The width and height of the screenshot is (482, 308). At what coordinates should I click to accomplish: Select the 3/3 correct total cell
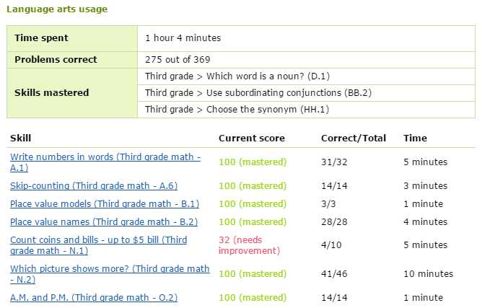pos(328,204)
